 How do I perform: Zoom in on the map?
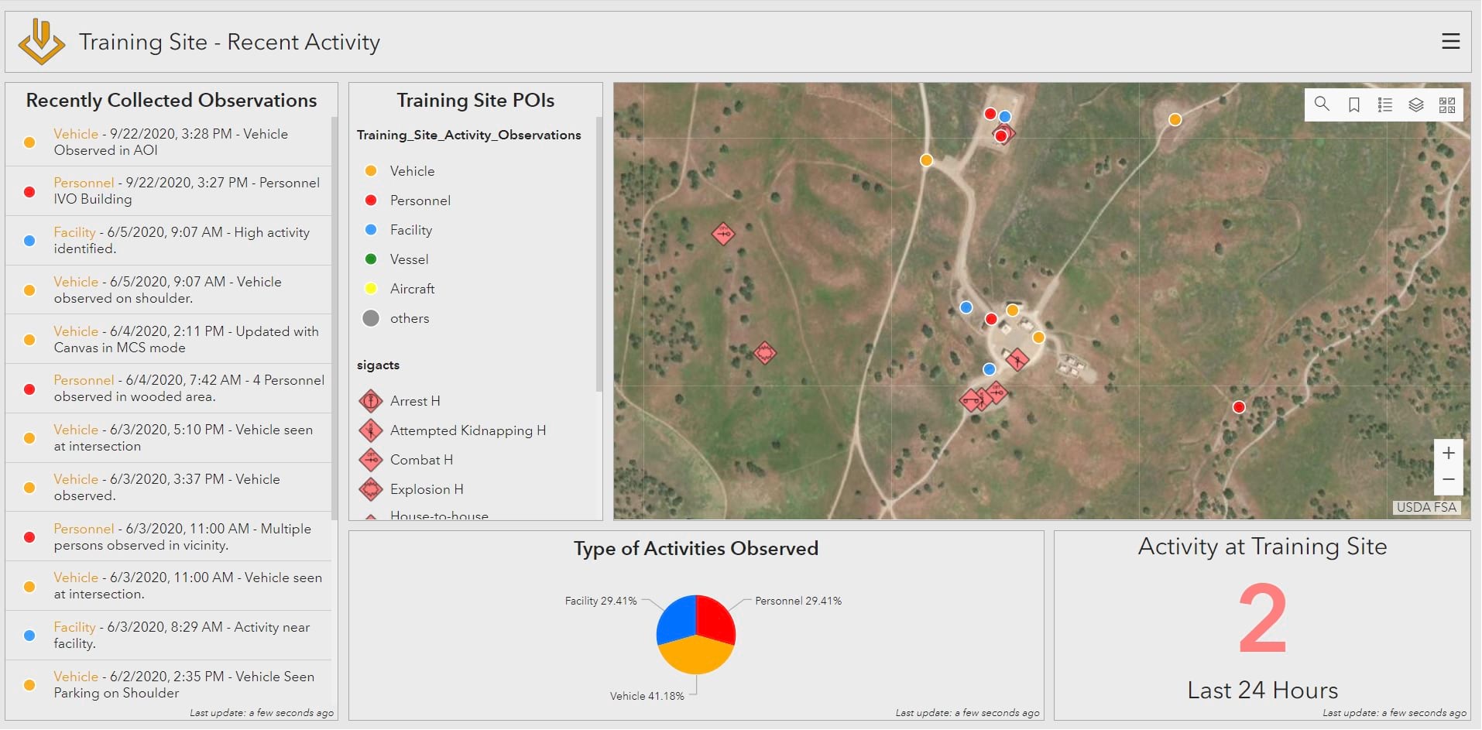(1449, 452)
